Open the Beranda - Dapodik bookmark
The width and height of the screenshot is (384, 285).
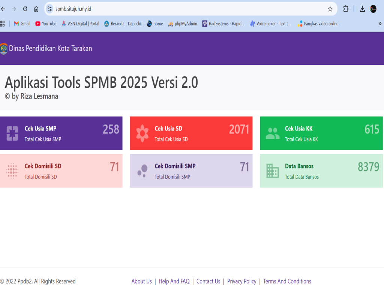point(123,24)
